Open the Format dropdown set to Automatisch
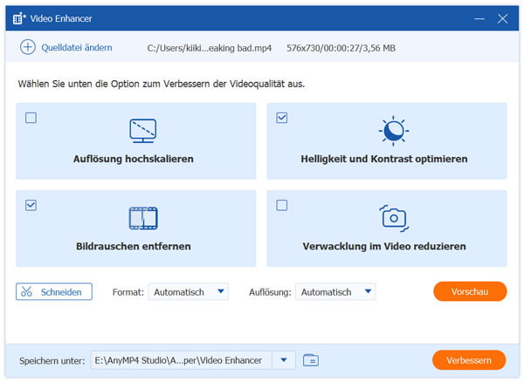524x382 pixels. (x=189, y=292)
